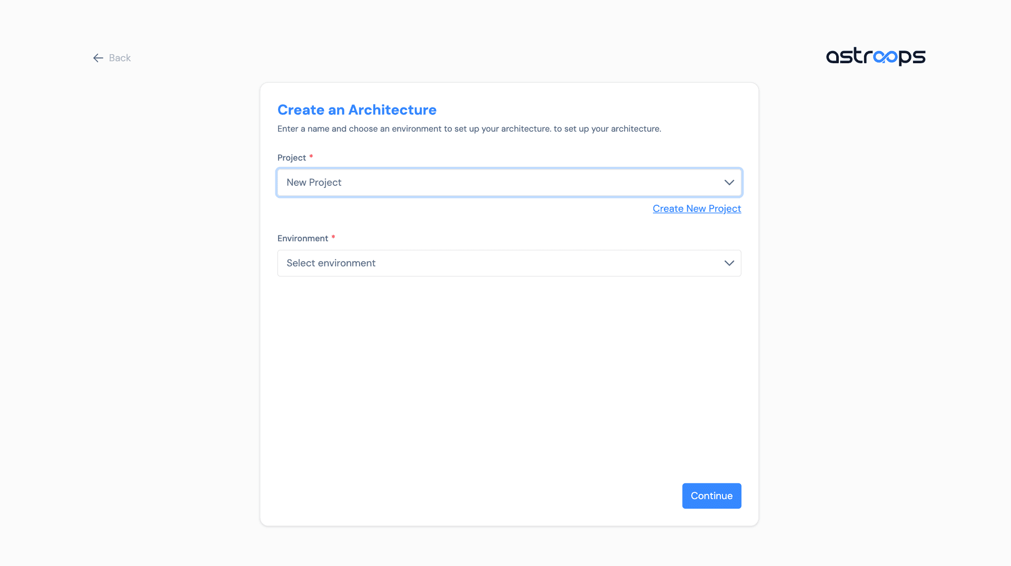Click the Back navigation label
The height and width of the screenshot is (566, 1011).
[119, 58]
